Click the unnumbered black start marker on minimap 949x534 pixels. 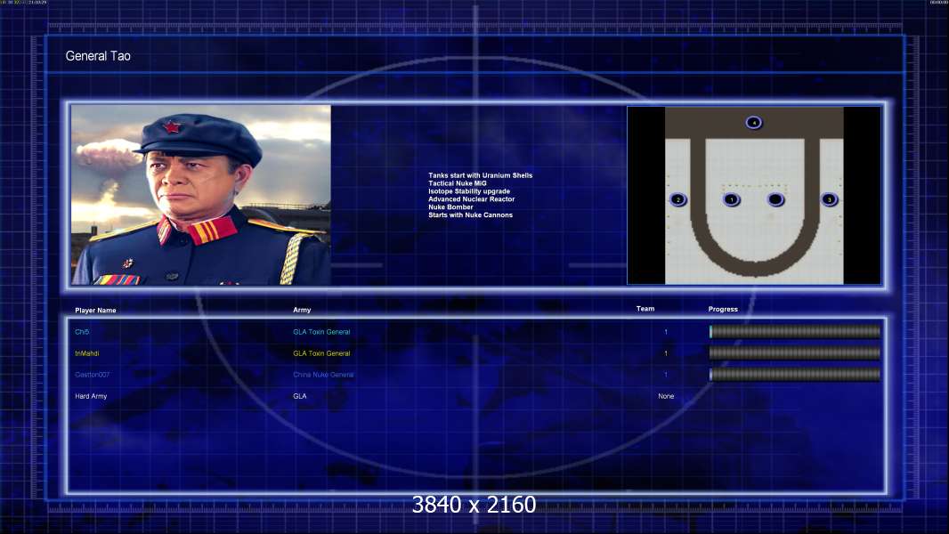(775, 199)
